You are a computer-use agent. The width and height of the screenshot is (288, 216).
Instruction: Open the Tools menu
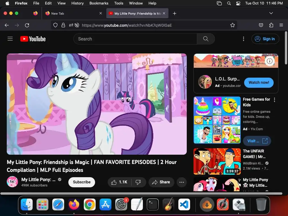tap(119, 3)
